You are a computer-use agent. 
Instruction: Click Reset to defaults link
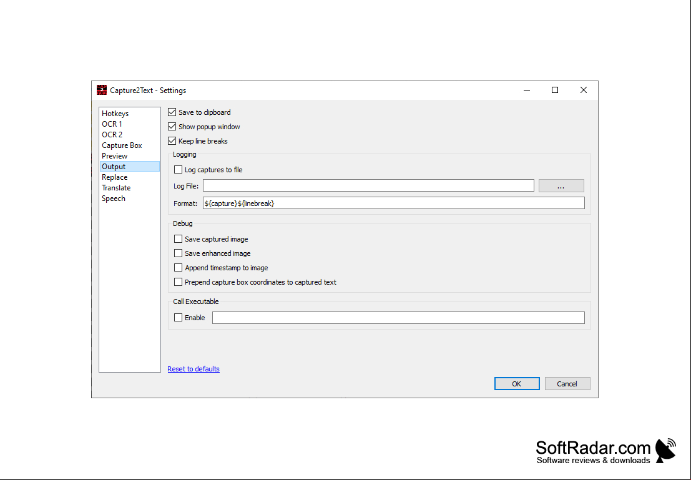click(x=194, y=369)
